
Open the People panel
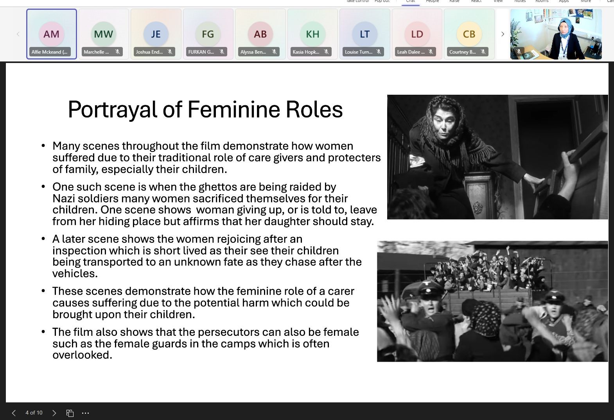pos(433,2)
